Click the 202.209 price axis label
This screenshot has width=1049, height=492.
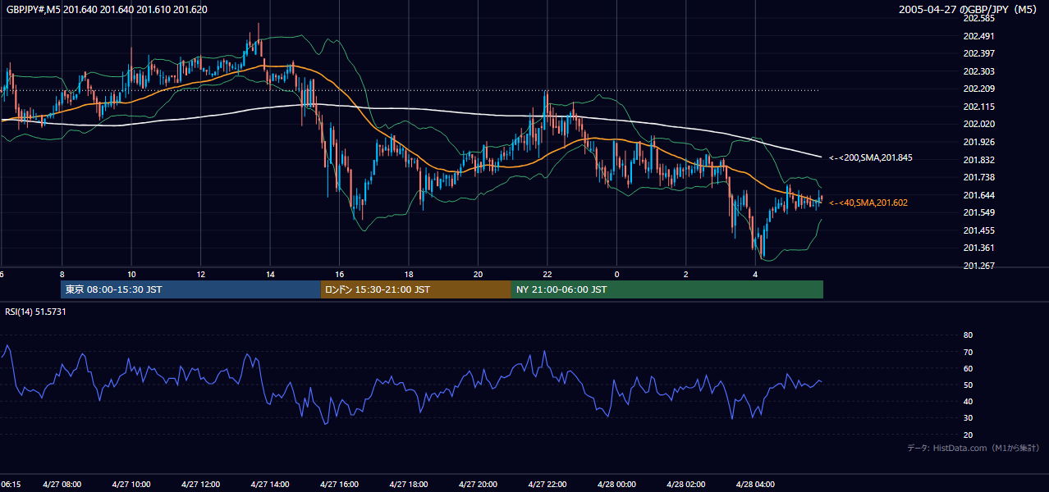tap(978, 89)
